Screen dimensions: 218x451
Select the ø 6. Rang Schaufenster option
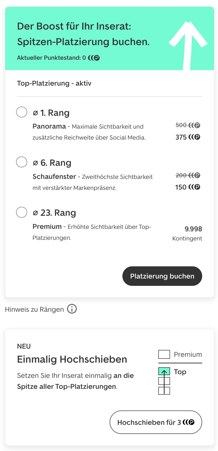(21, 162)
